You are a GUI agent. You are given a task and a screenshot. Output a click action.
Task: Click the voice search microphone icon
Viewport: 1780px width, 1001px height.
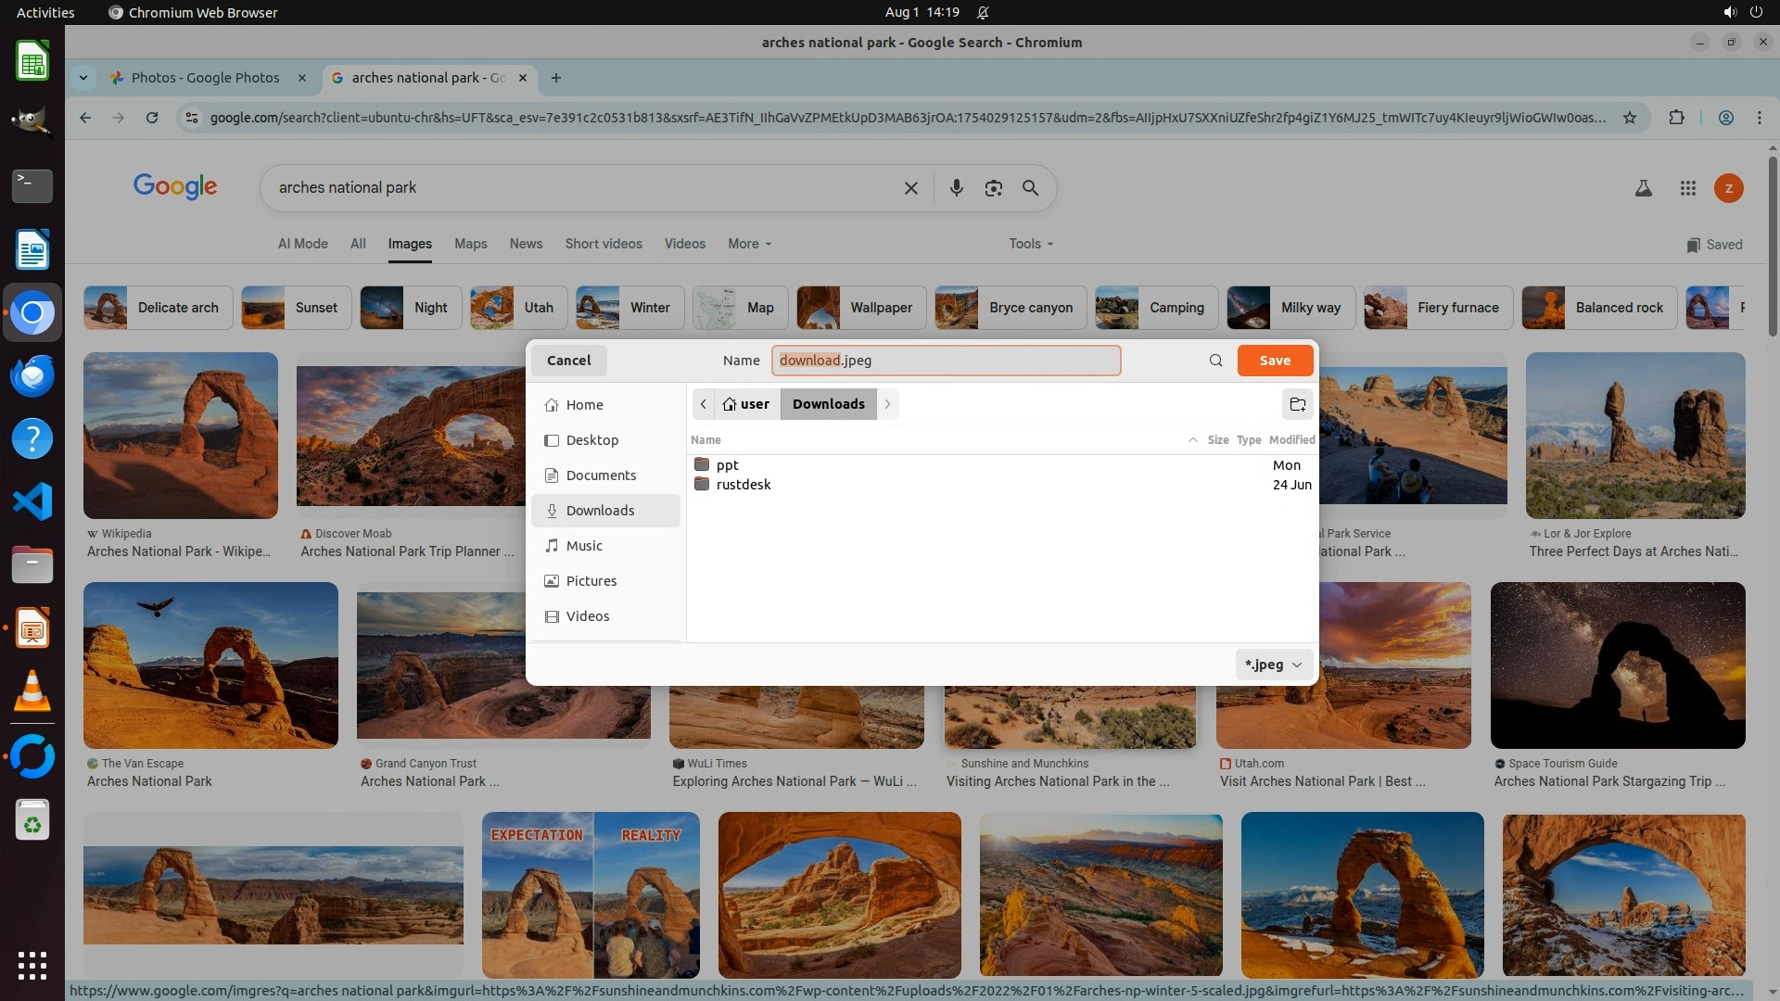[x=956, y=188]
